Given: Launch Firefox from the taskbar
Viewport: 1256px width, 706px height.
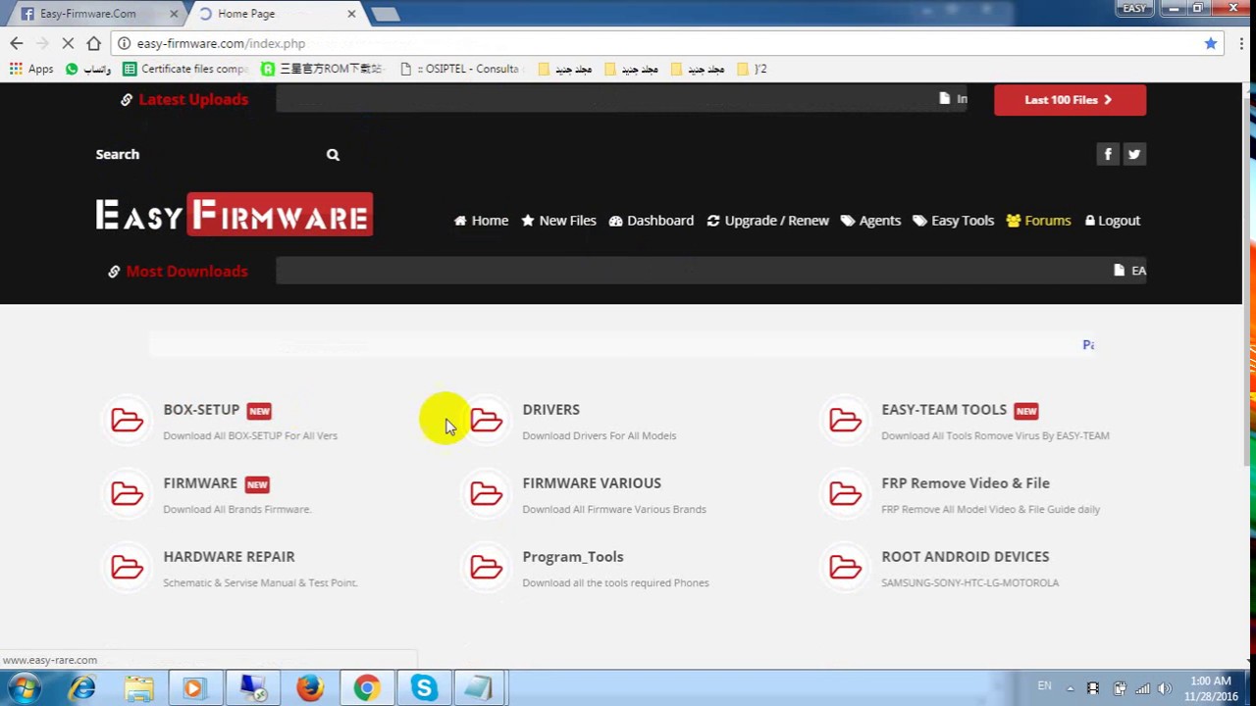Looking at the screenshot, I should (310, 688).
